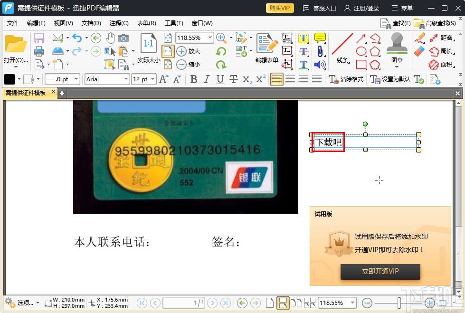Switch to the 需提供证件模板 tab
The image size is (465, 313).
(26, 94)
